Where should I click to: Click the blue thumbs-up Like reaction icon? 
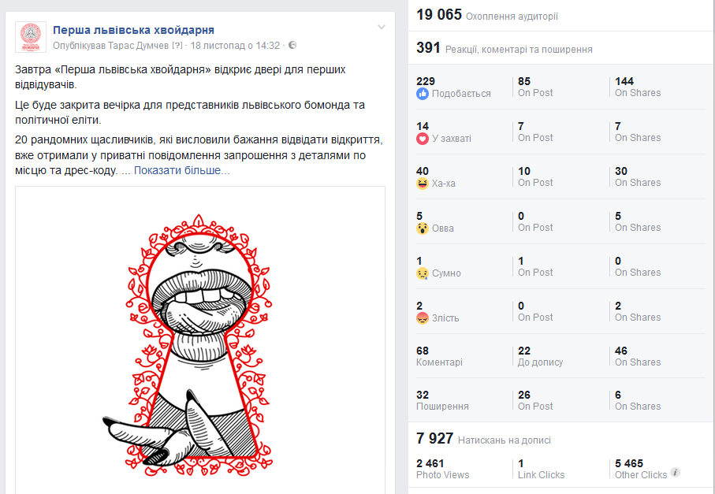pos(423,94)
